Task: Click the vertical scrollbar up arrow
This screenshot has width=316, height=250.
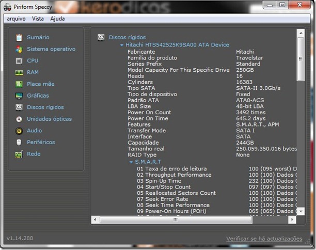Action: point(301,33)
